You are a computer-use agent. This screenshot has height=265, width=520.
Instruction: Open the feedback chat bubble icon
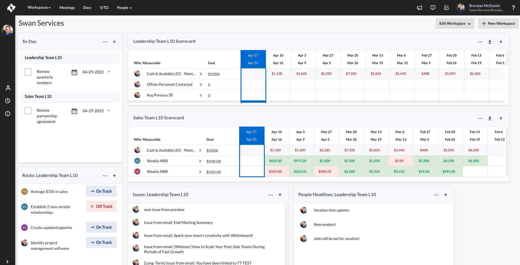coord(433,8)
